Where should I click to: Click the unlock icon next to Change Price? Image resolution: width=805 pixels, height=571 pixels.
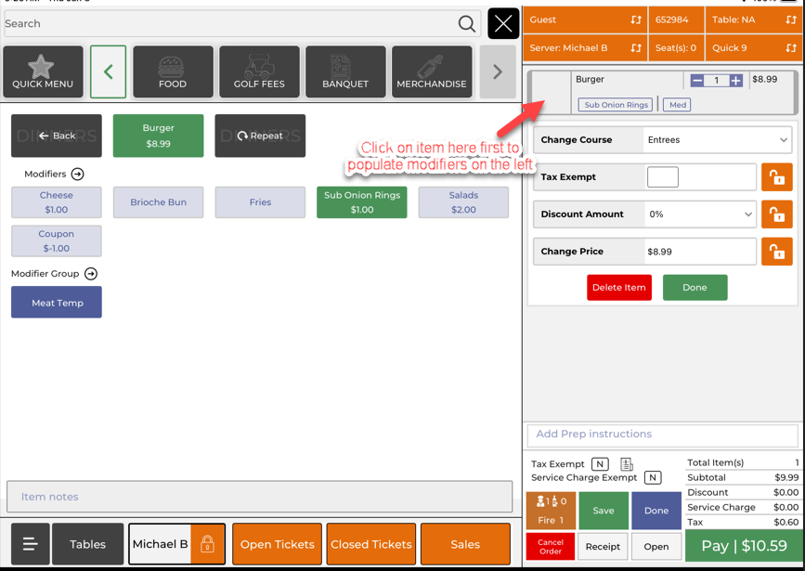(776, 252)
